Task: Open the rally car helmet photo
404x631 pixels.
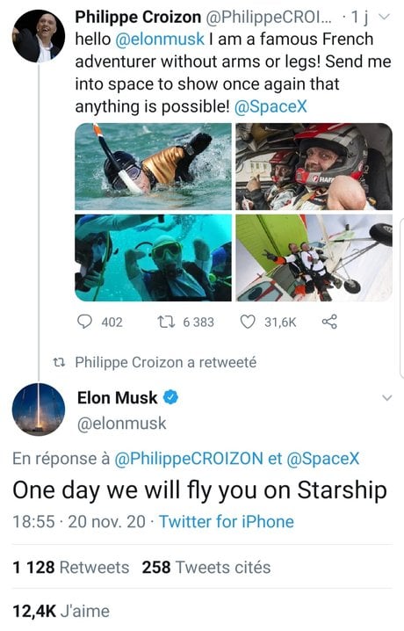Action: tap(314, 167)
